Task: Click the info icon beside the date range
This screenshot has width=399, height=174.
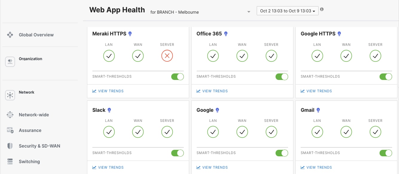Action: (x=322, y=9)
